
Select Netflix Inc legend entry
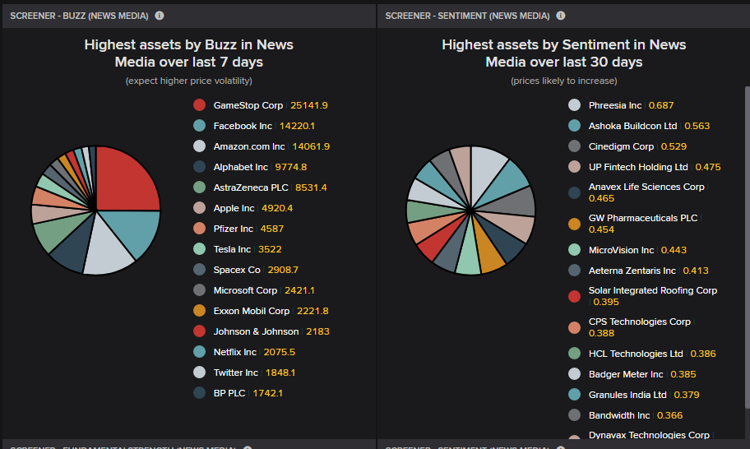coord(244,352)
